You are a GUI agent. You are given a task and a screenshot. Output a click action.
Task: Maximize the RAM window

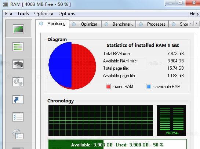(180, 3)
